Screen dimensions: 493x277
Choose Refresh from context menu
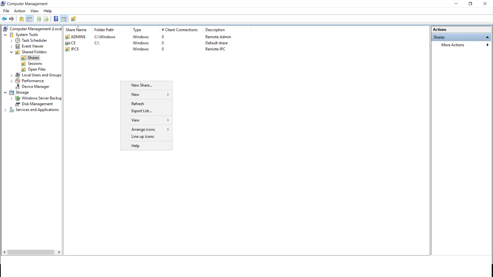click(x=146, y=104)
